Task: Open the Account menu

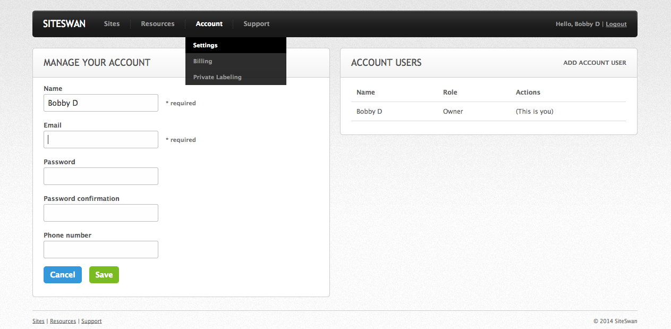Action: [209, 23]
